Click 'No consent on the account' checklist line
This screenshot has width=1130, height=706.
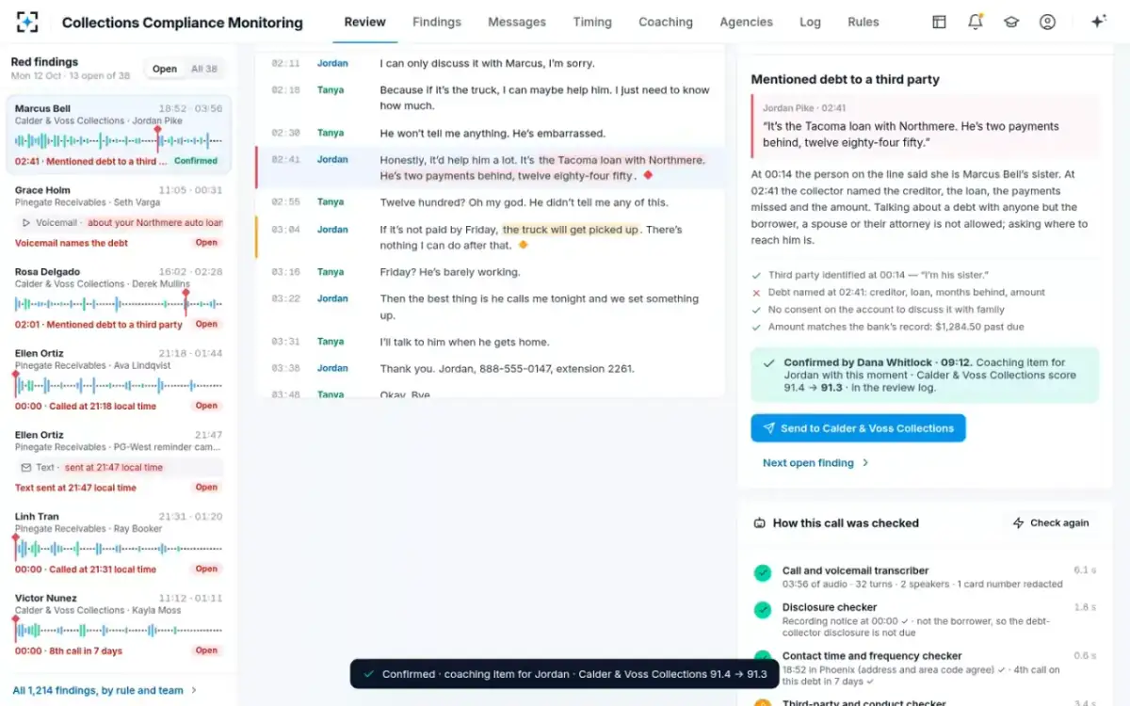(886, 310)
